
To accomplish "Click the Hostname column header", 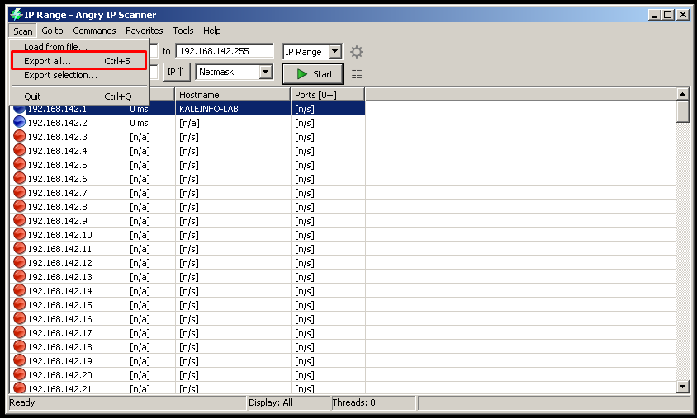I will [x=233, y=95].
